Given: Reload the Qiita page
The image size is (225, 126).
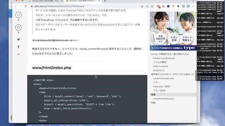Looking at the screenshot, I should [x=26, y=6].
